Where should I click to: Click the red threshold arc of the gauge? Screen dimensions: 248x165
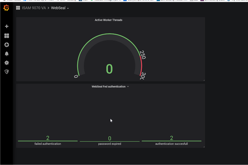[x=141, y=66]
